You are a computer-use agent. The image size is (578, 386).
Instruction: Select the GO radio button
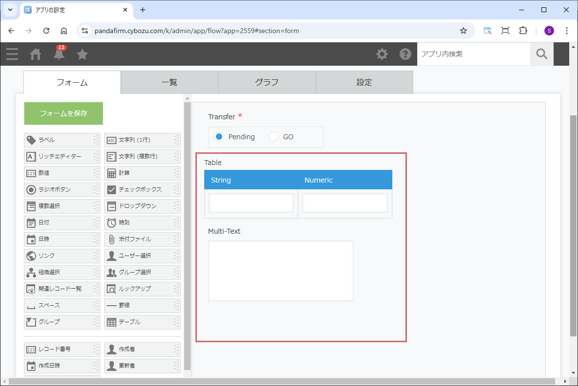(x=274, y=137)
